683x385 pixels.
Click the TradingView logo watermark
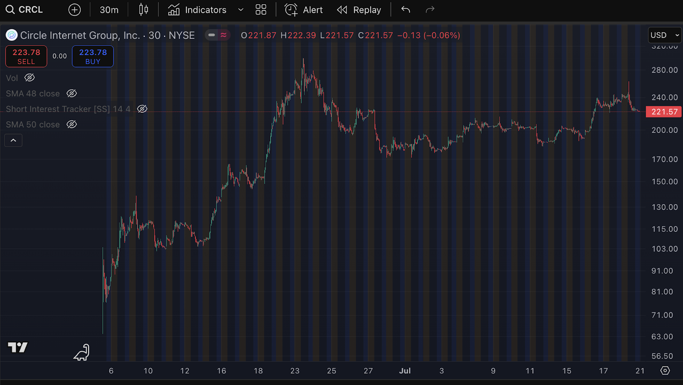[x=18, y=347]
